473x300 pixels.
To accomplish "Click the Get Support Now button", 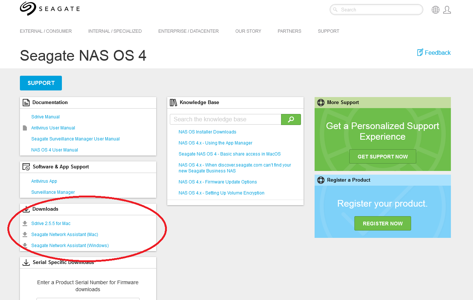I will pyautogui.click(x=383, y=157).
